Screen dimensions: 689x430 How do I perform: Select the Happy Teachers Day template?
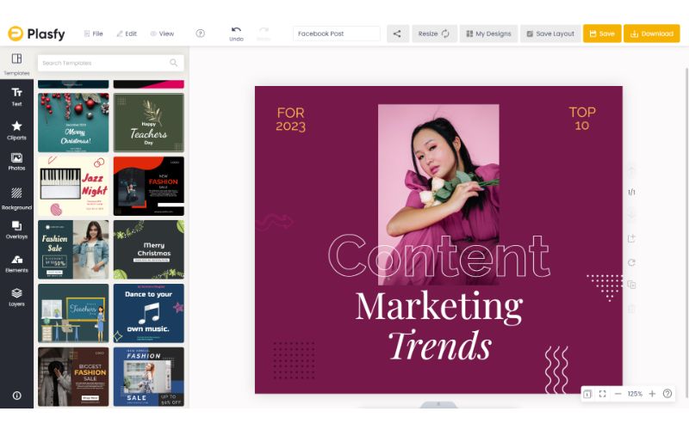[x=149, y=122]
